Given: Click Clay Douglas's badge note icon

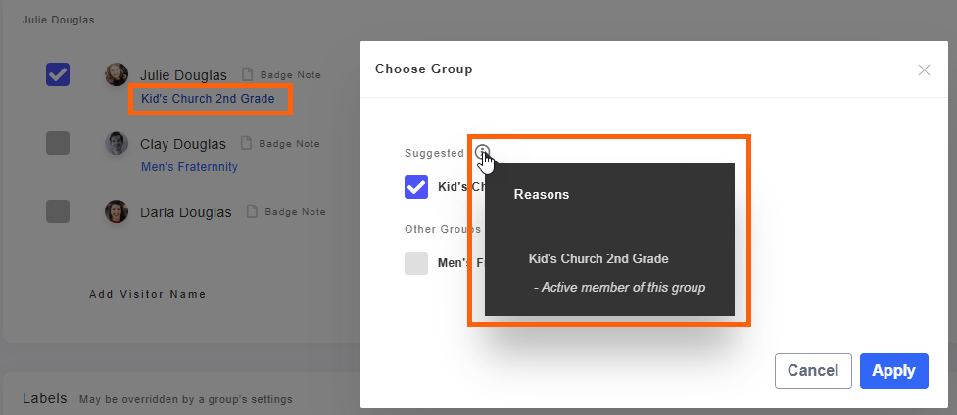Looking at the screenshot, I should [247, 143].
